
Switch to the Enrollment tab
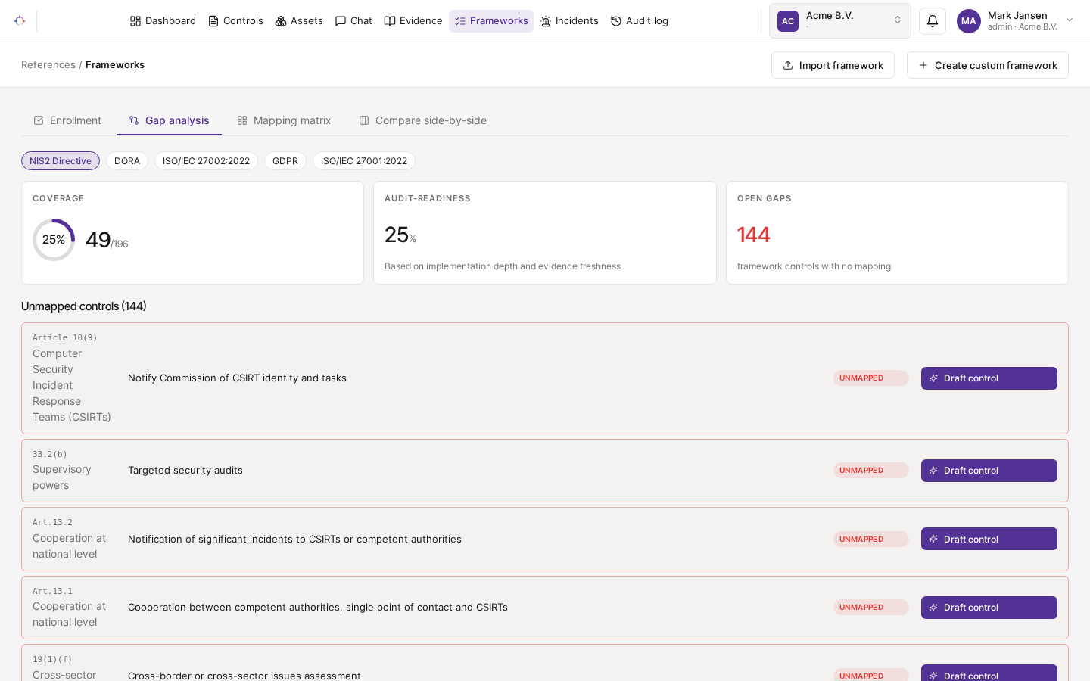point(67,120)
